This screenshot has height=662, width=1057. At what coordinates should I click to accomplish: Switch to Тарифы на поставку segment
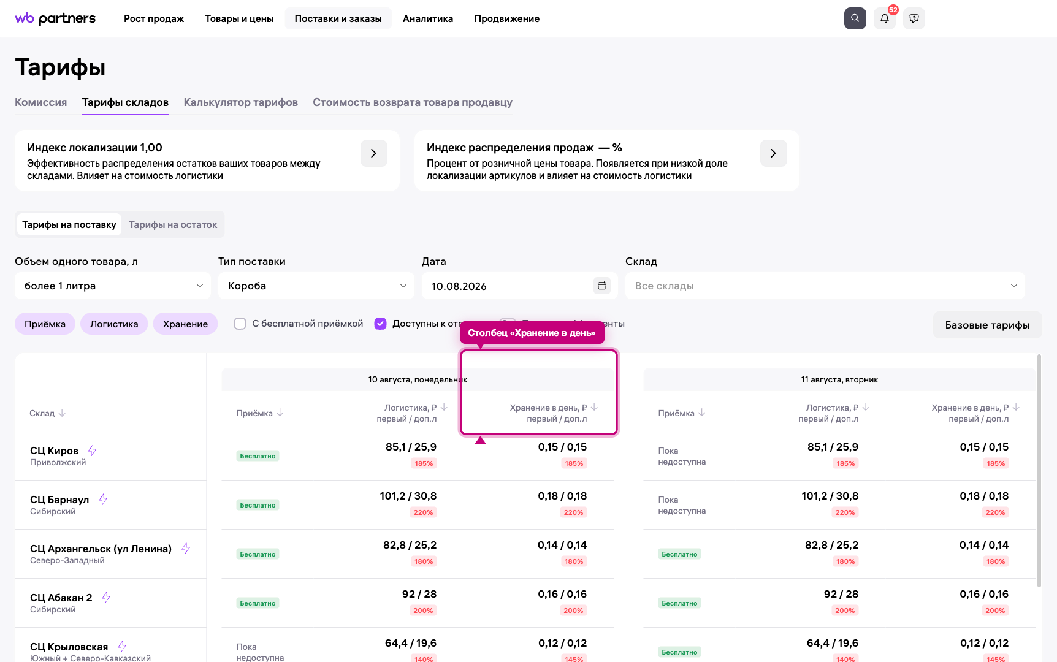point(69,224)
